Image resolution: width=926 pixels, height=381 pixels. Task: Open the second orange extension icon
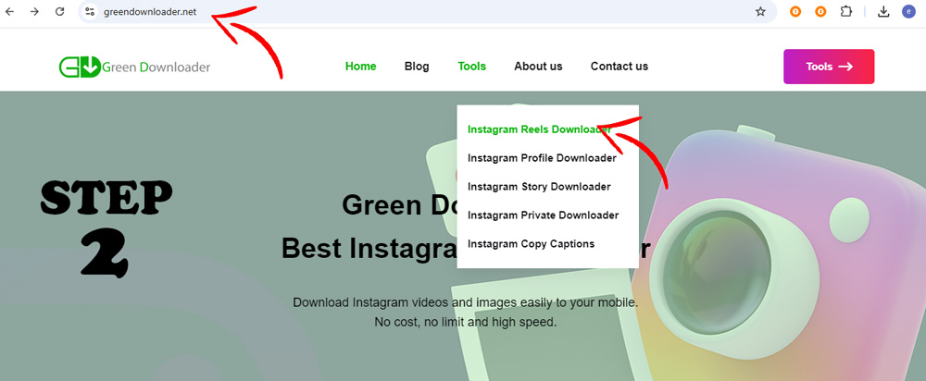820,11
